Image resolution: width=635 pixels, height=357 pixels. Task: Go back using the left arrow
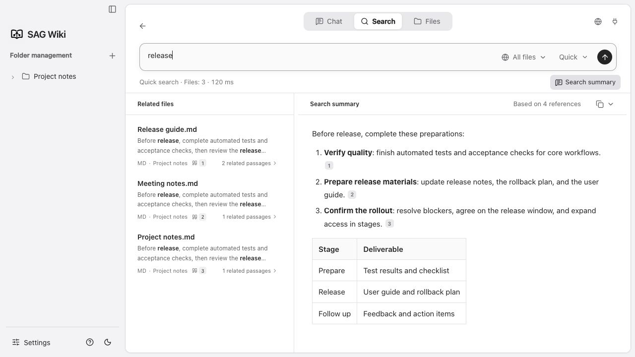(142, 26)
